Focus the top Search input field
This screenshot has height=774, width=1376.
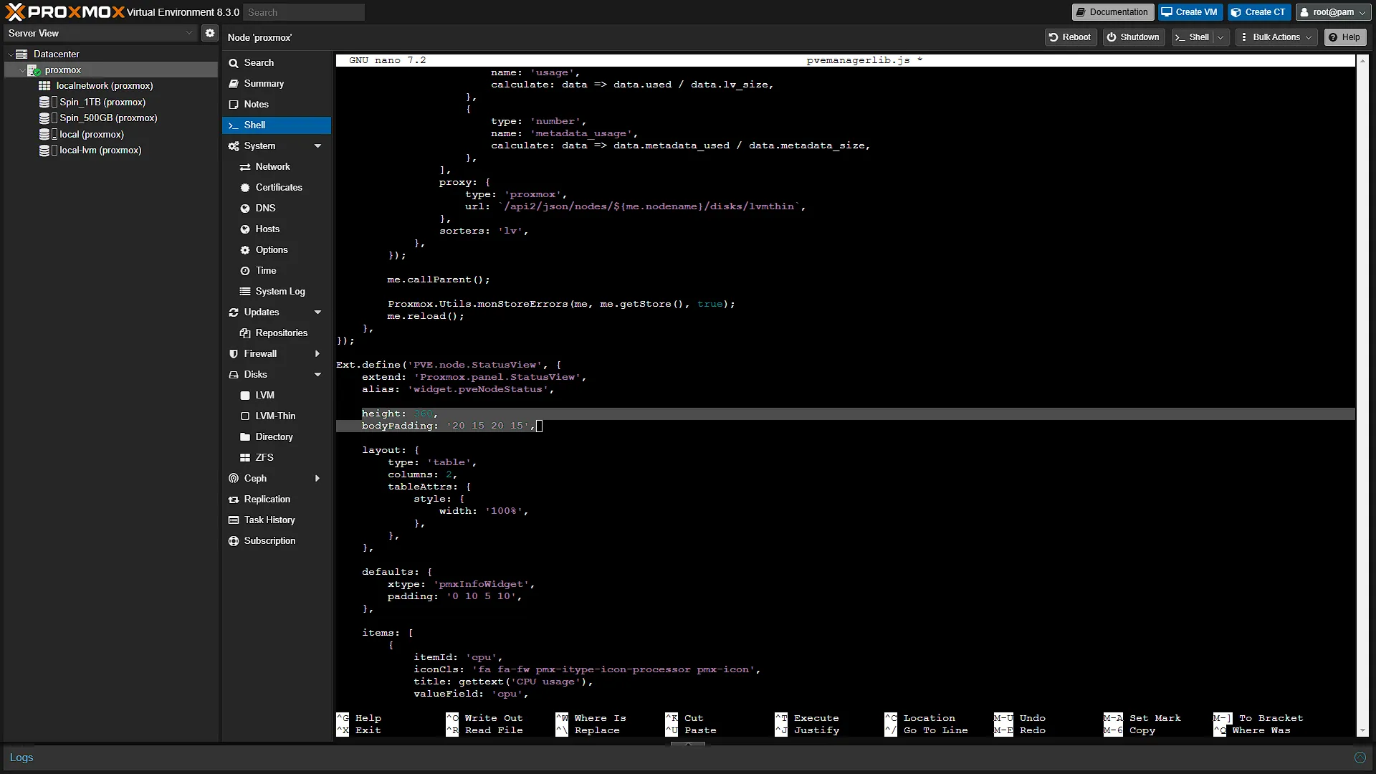(304, 12)
